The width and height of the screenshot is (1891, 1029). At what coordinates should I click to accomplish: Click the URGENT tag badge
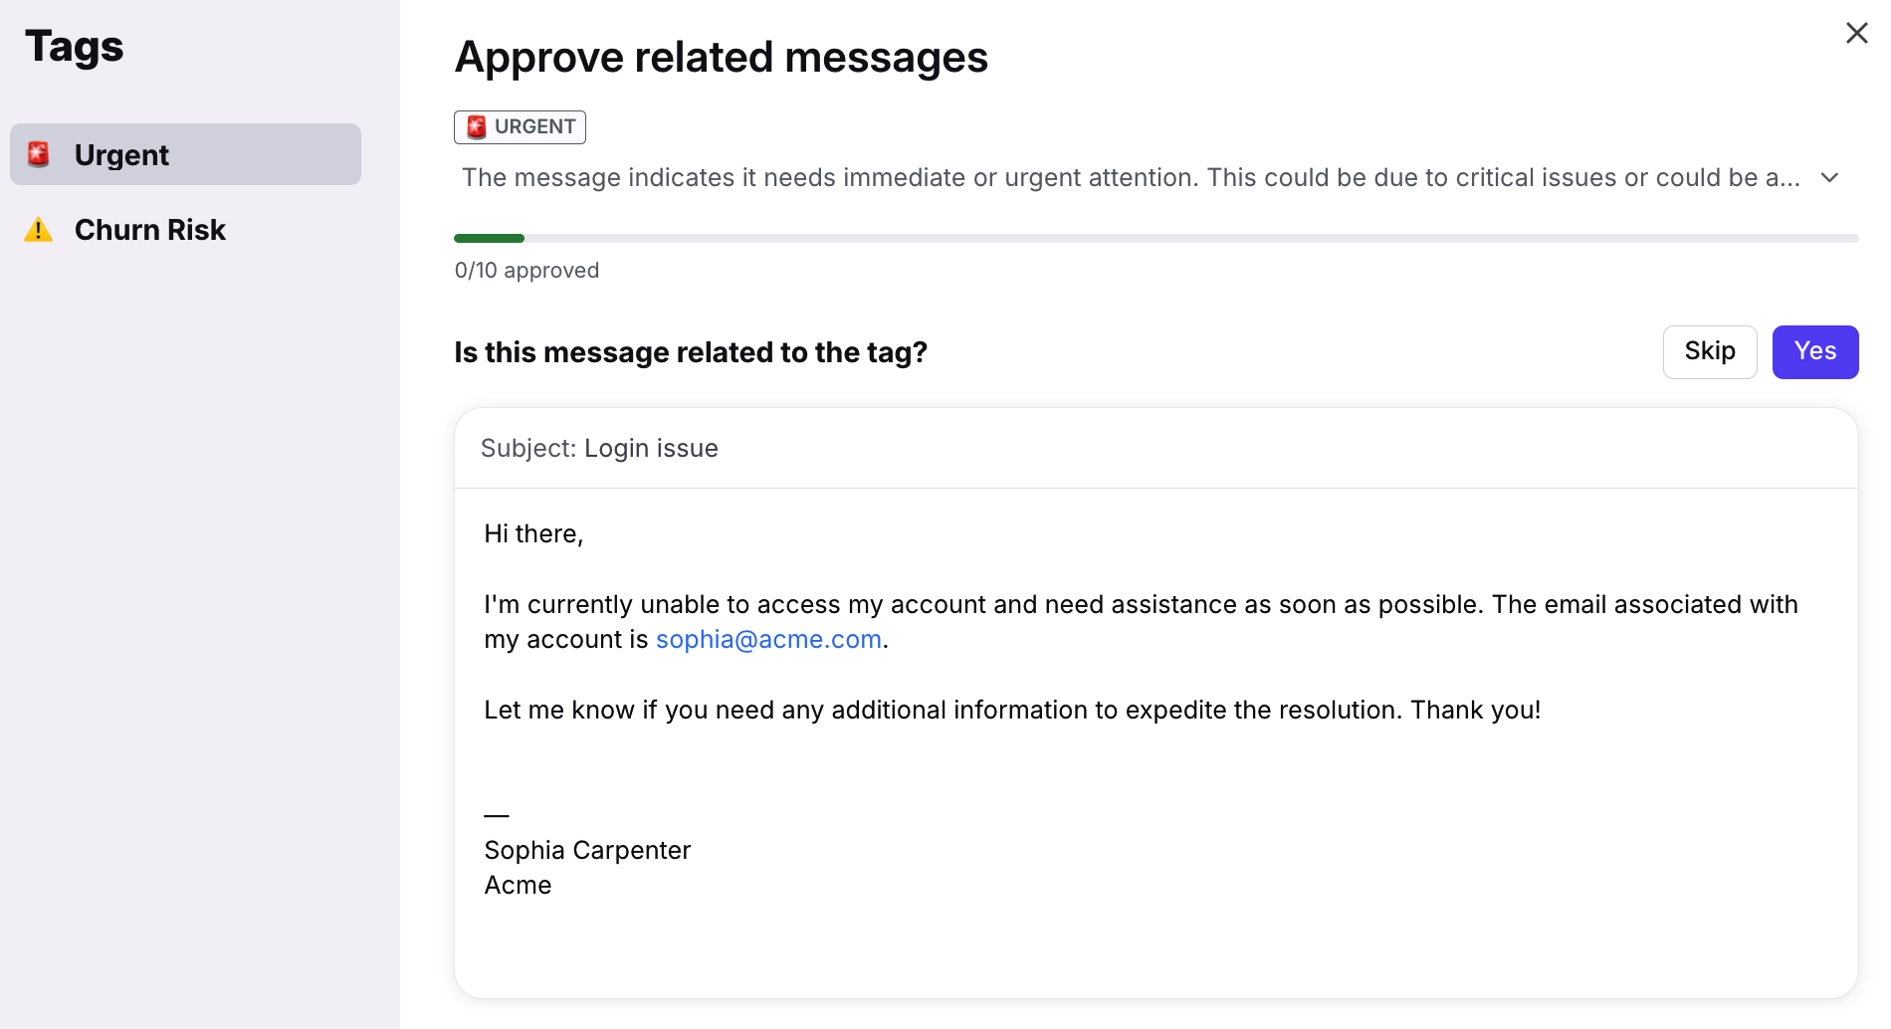(520, 126)
